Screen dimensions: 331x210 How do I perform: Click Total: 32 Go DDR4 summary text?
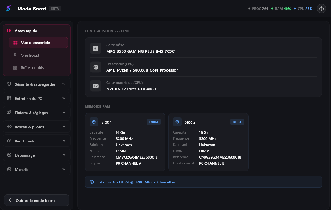click(136, 182)
